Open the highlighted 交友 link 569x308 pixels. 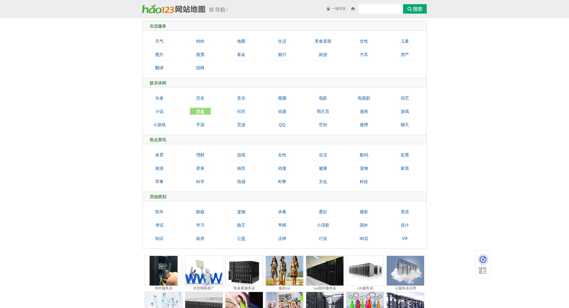tap(200, 111)
